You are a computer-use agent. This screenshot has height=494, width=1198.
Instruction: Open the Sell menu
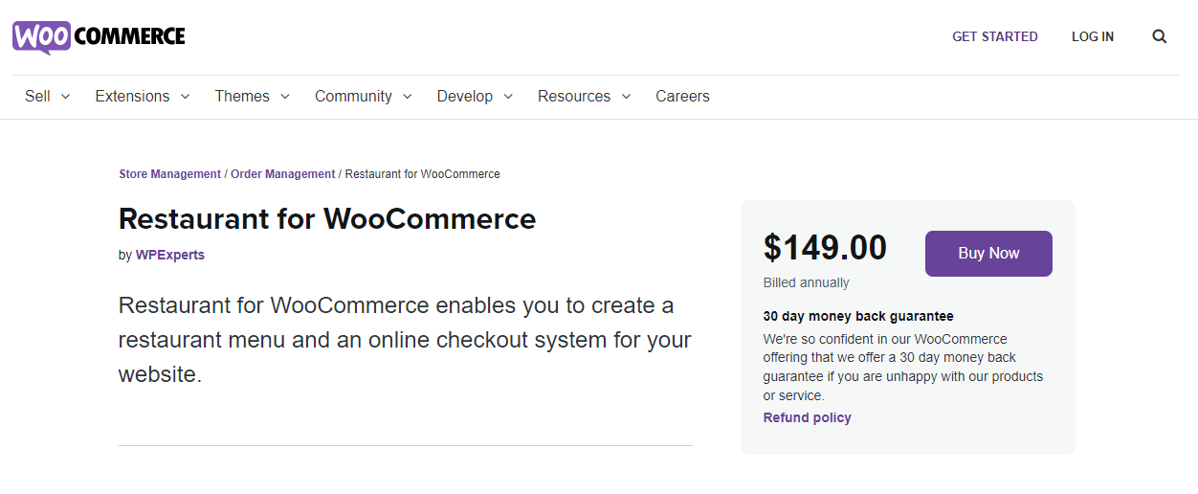pyautogui.click(x=37, y=96)
